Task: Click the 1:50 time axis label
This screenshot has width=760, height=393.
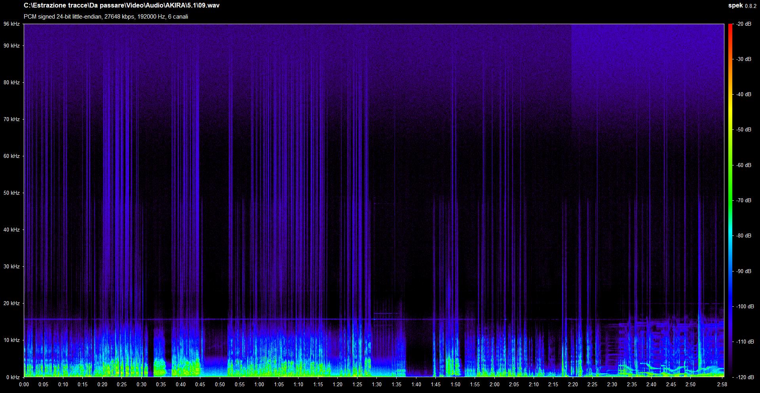Action: click(456, 385)
